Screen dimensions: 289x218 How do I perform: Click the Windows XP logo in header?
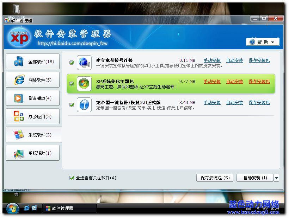[x=19, y=37]
